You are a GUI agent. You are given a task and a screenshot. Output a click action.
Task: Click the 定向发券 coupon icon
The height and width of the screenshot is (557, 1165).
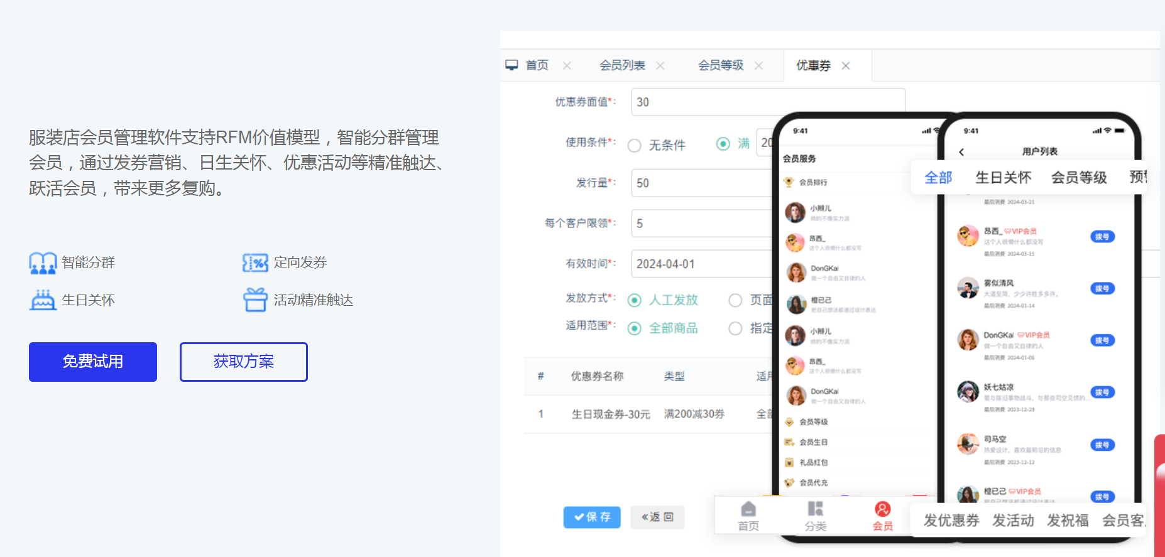(x=255, y=262)
